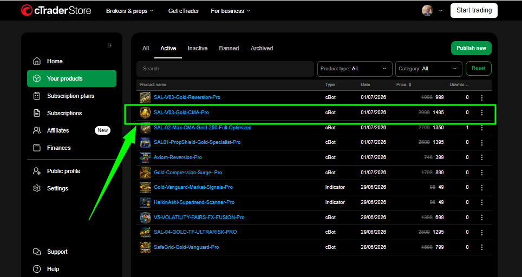Click the product Search field
The height and width of the screenshot is (277, 522).
(225, 69)
